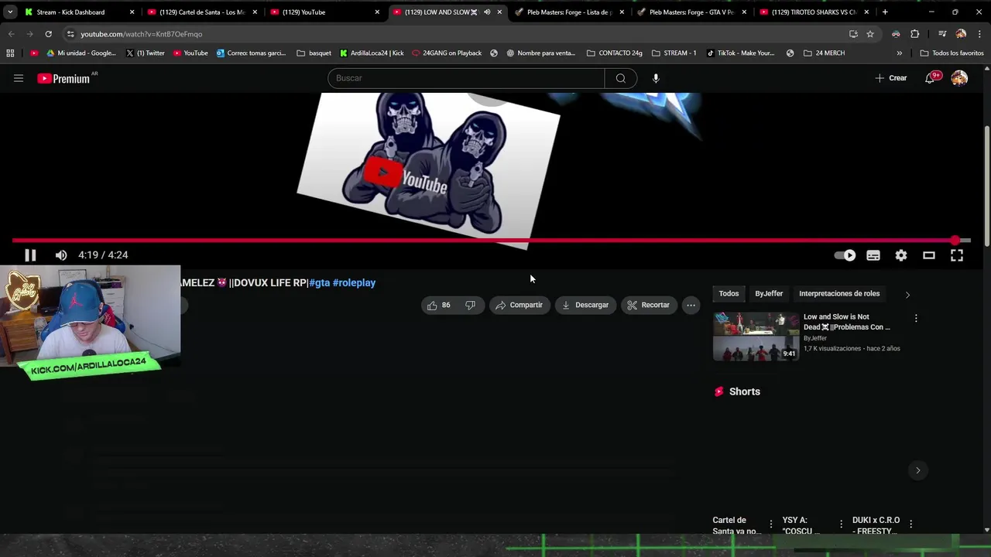Open the player settings gear
The image size is (991, 557).
click(x=901, y=255)
